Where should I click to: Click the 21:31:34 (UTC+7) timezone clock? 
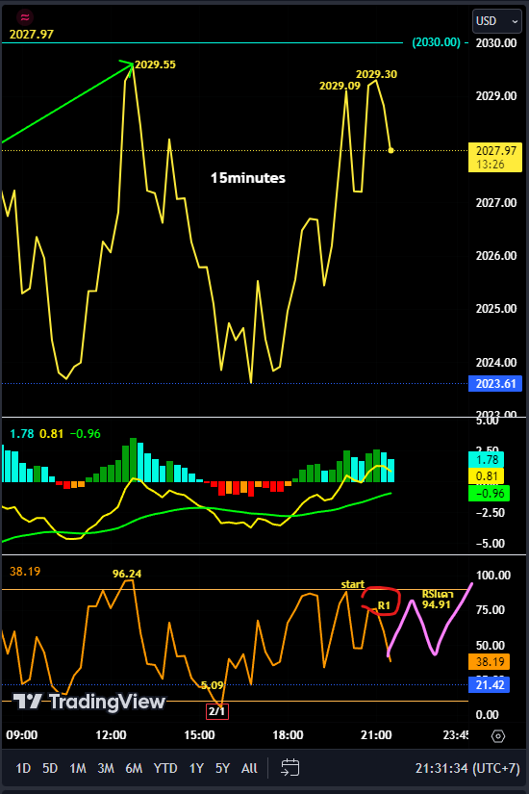click(x=467, y=768)
